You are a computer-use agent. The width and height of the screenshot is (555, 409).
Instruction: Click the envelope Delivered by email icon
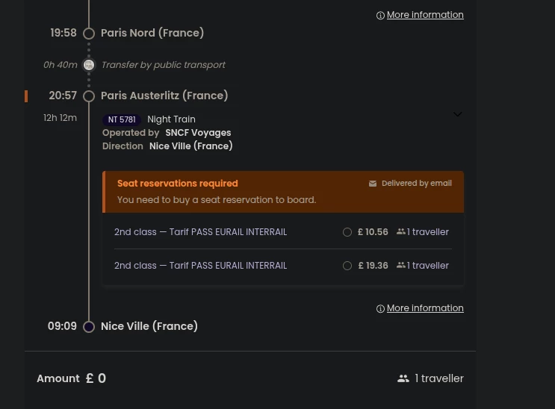click(x=372, y=184)
